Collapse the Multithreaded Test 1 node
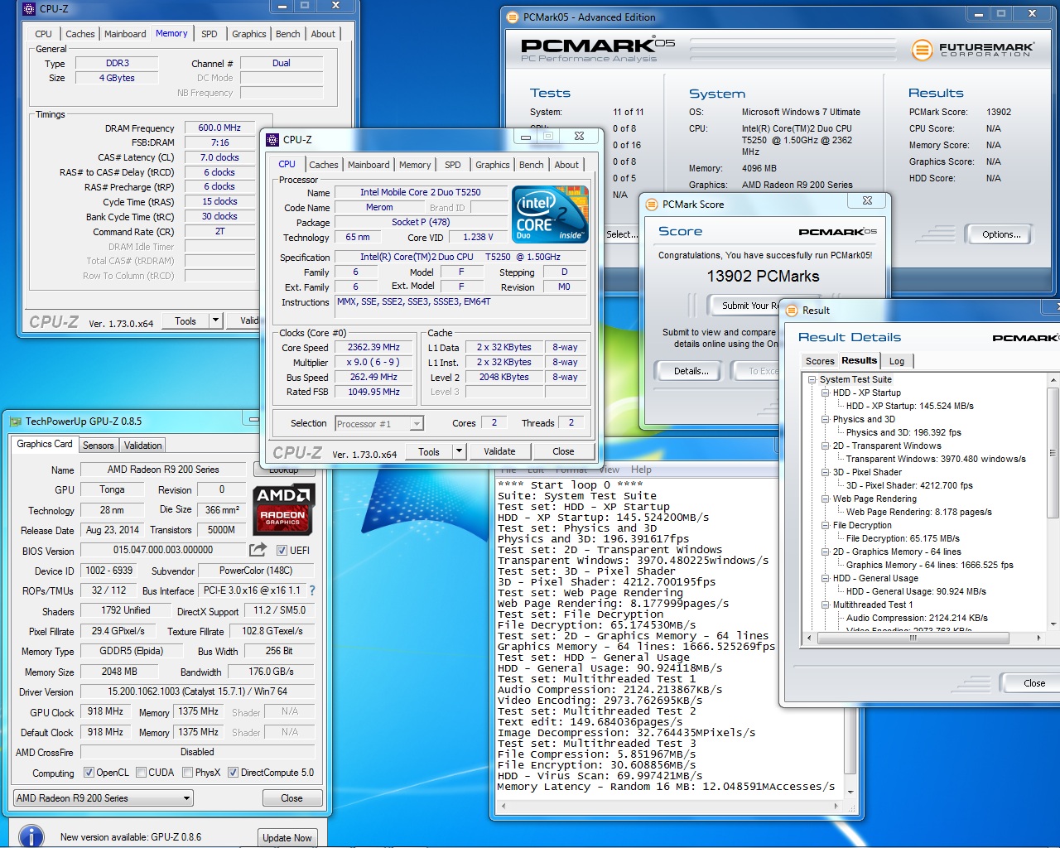The width and height of the screenshot is (1060, 848). [825, 605]
